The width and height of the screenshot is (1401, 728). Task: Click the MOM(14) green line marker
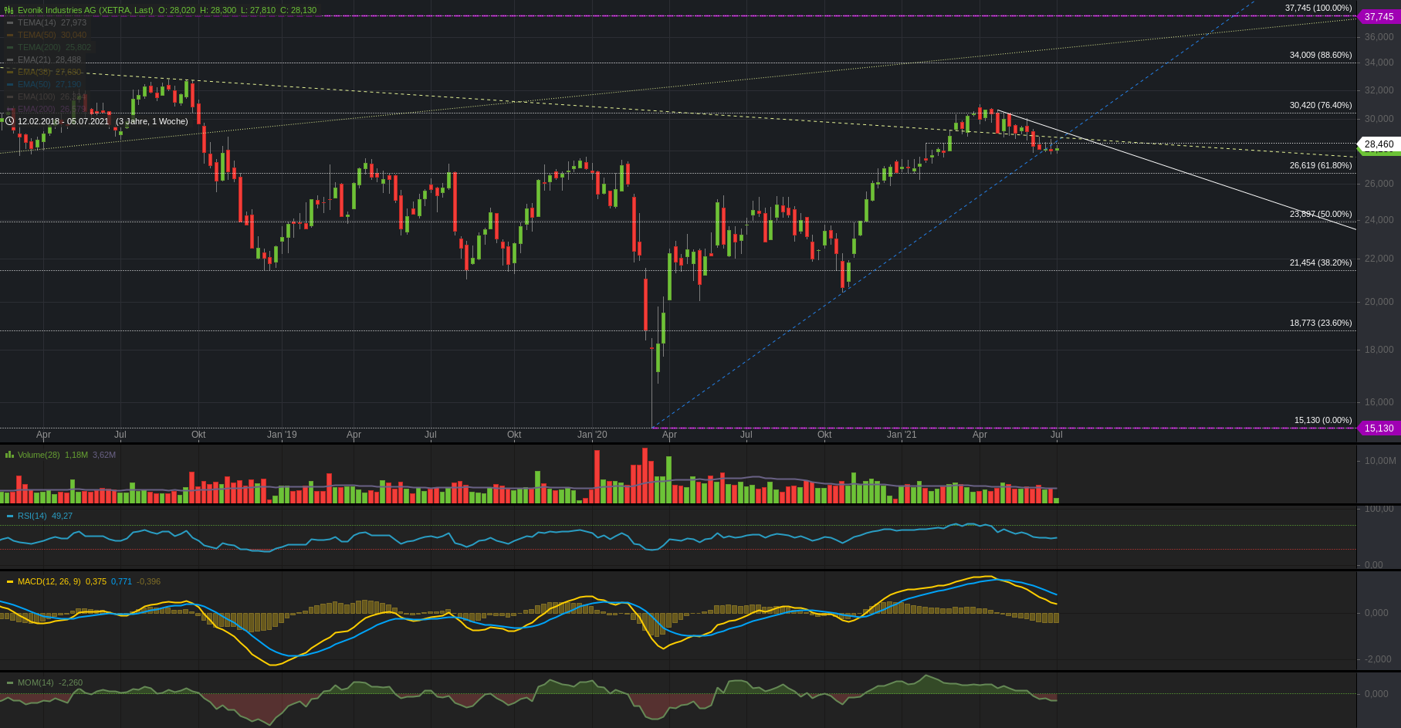[10, 682]
